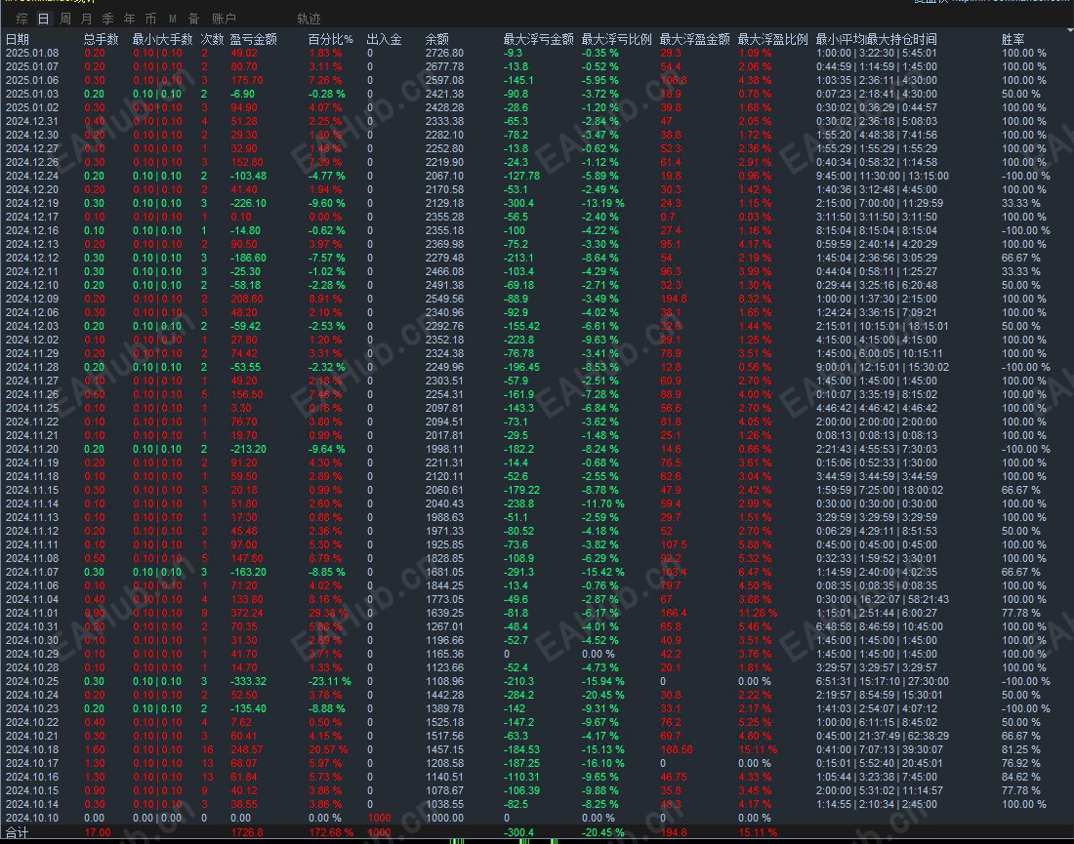Click the 余额 column header

coord(437,39)
